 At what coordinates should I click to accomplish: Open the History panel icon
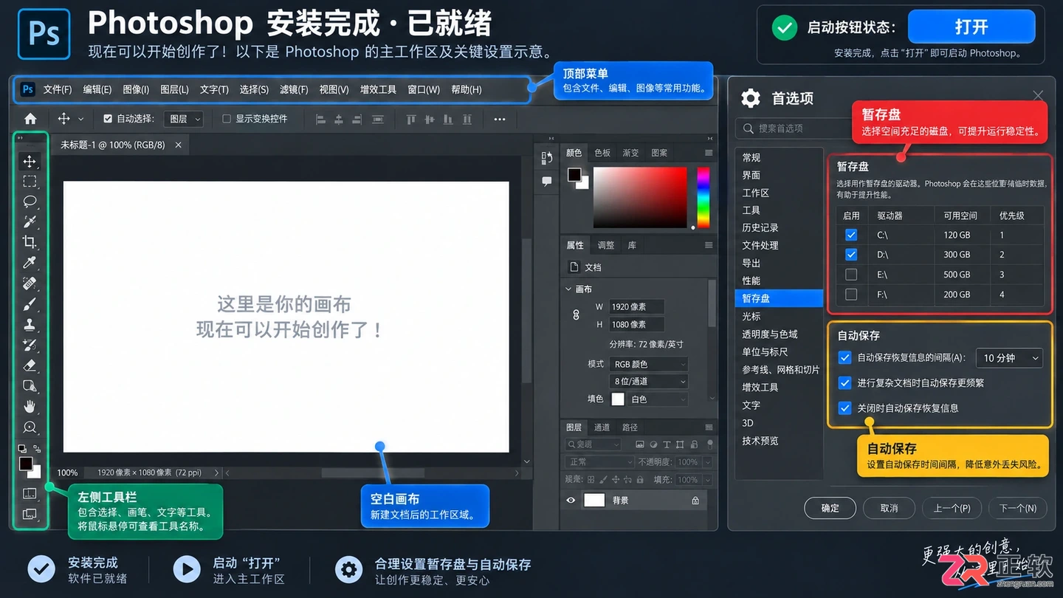547,158
